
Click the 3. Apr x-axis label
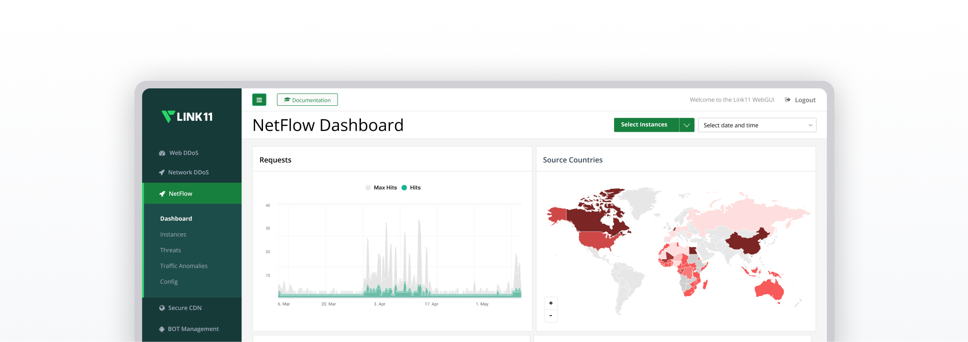pos(379,304)
